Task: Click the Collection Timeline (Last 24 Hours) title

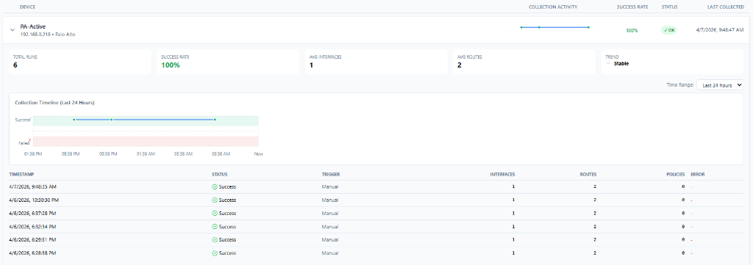Action: (x=54, y=103)
